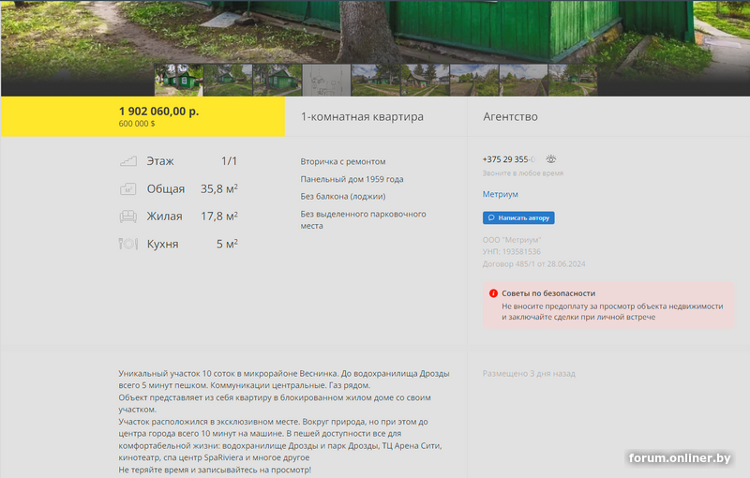Select the last thumbnail in the photo strip

tap(573, 81)
